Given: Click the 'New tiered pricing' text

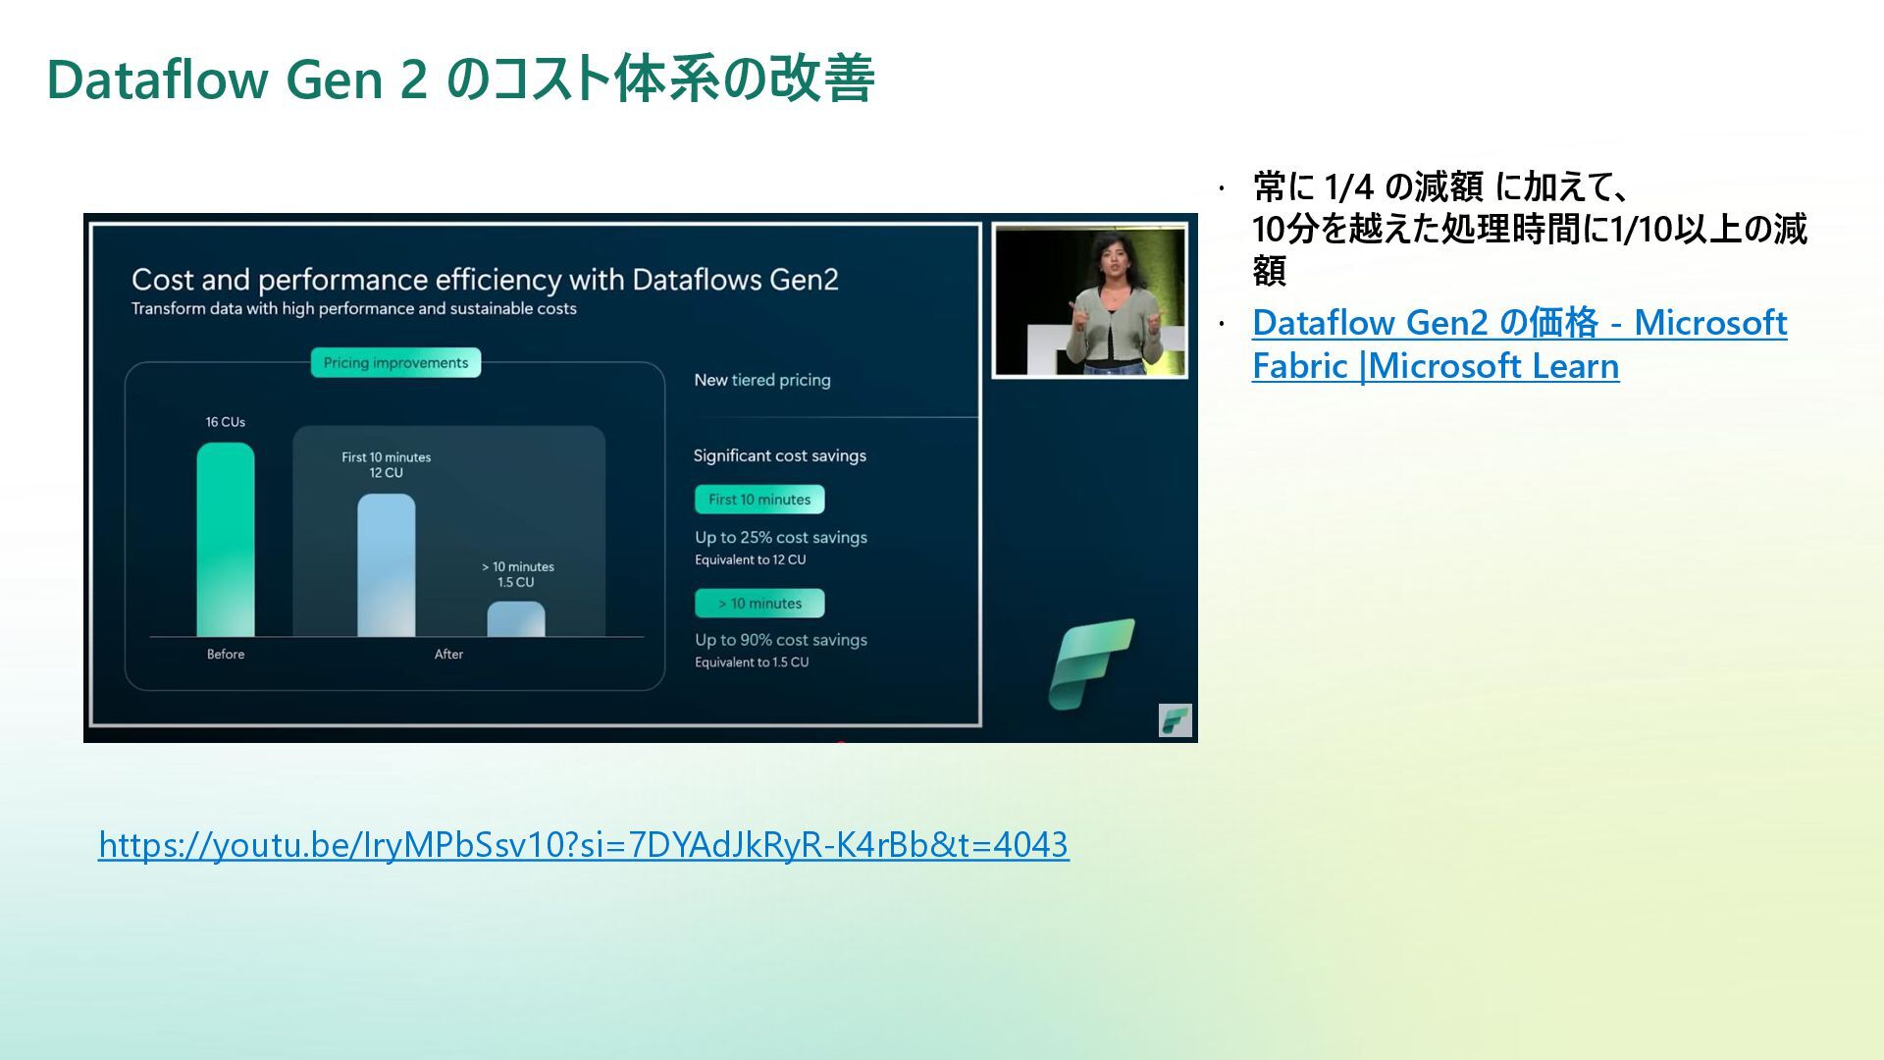Looking at the screenshot, I should (x=761, y=380).
